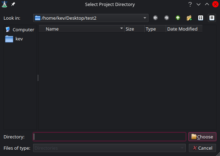Select kev folder in the sidebar
This screenshot has height=156, width=220.
click(x=14, y=39)
